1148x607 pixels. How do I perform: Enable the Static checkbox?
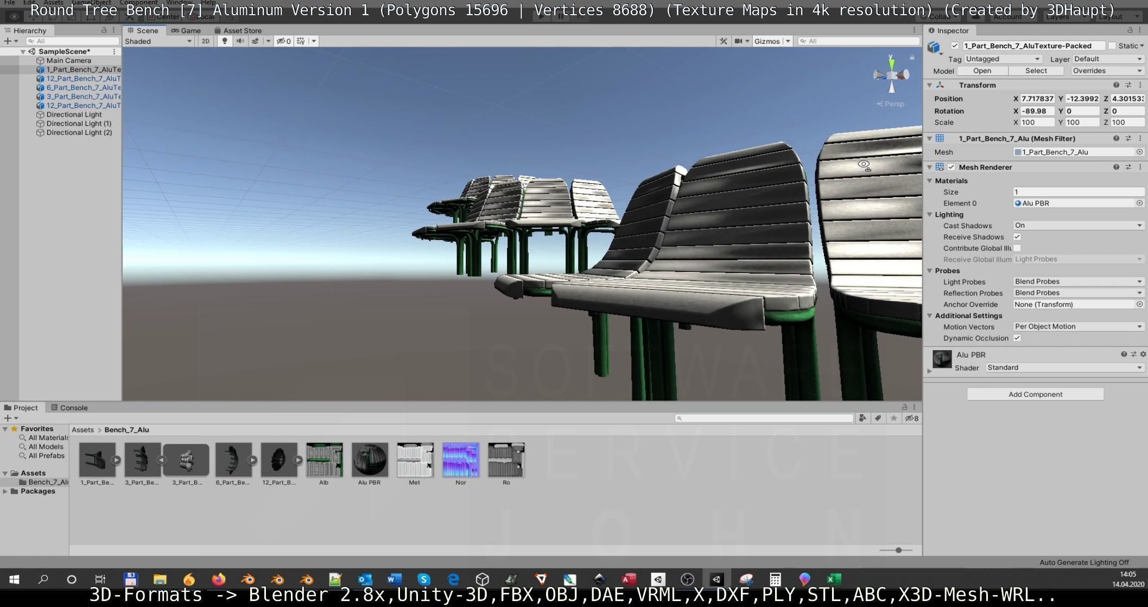point(1112,46)
